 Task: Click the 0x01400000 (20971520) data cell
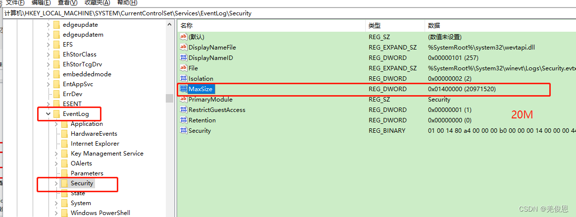(x=462, y=89)
